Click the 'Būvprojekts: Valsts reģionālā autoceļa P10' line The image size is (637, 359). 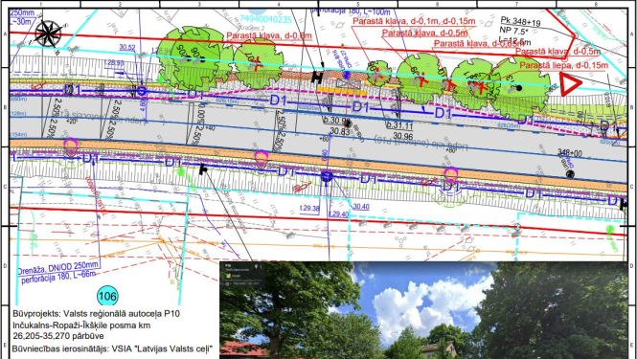[x=97, y=313]
